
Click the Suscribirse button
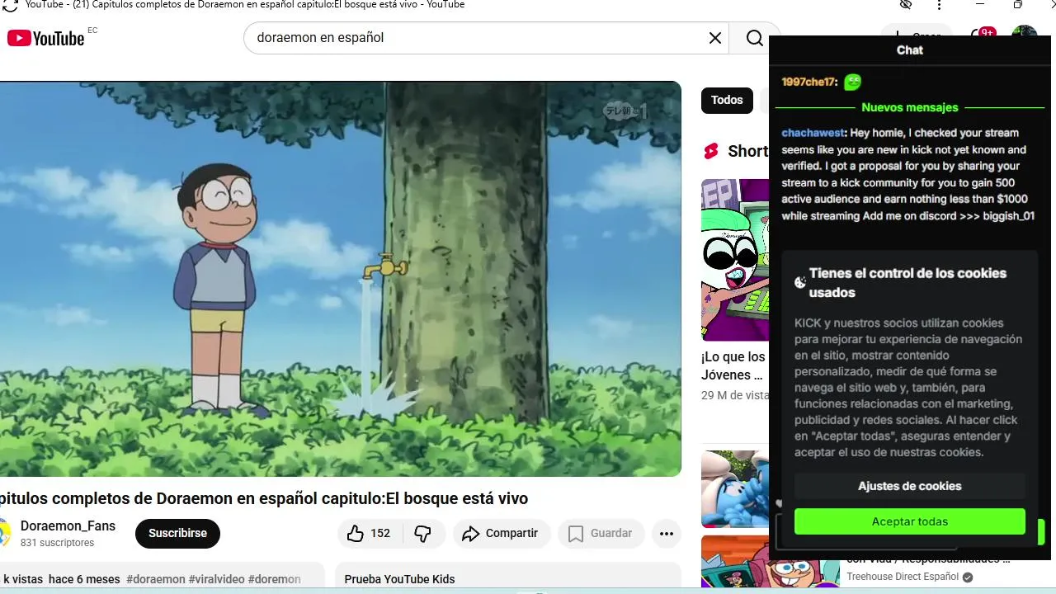177,534
